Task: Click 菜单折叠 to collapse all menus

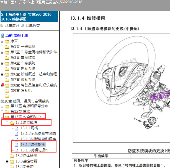Action: pyautogui.click(x=33, y=25)
